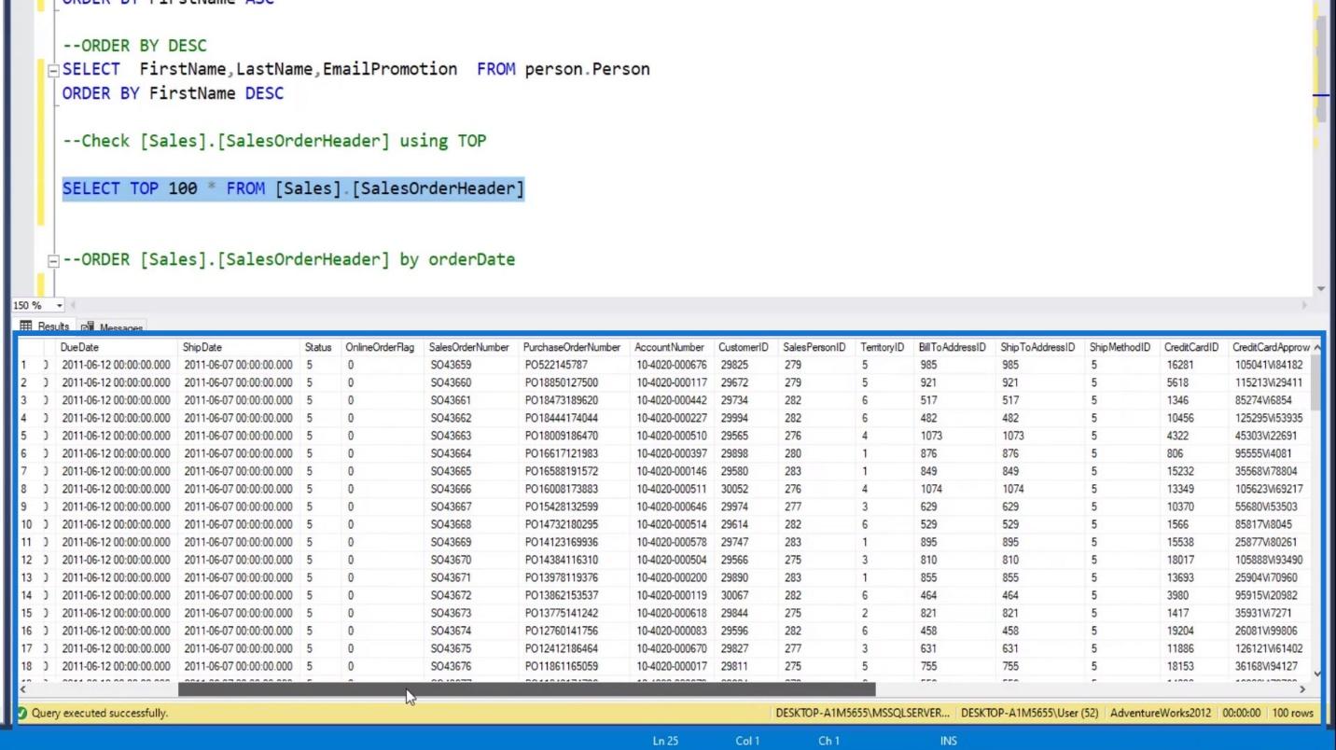Click AdventureWorks2012 status bar entry
The width and height of the screenshot is (1336, 750).
coord(1161,713)
